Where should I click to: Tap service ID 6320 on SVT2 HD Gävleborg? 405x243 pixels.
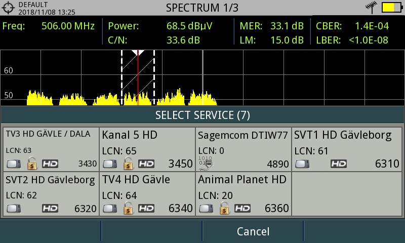[85, 209]
